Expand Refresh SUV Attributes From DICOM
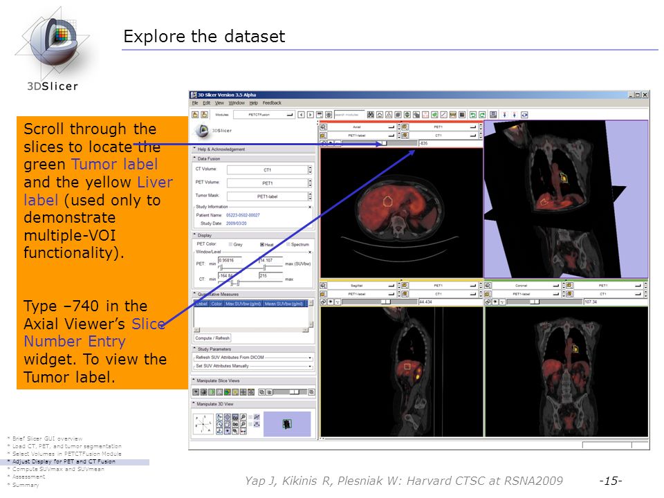664x498 pixels. 254,358
